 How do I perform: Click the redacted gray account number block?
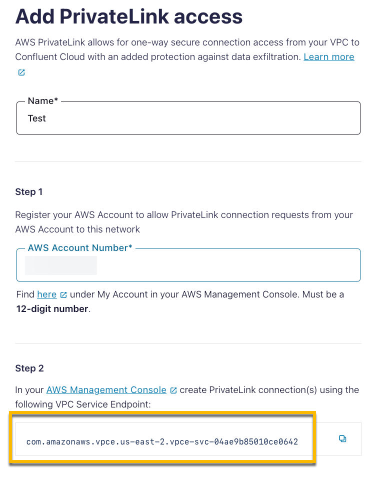[61, 265]
